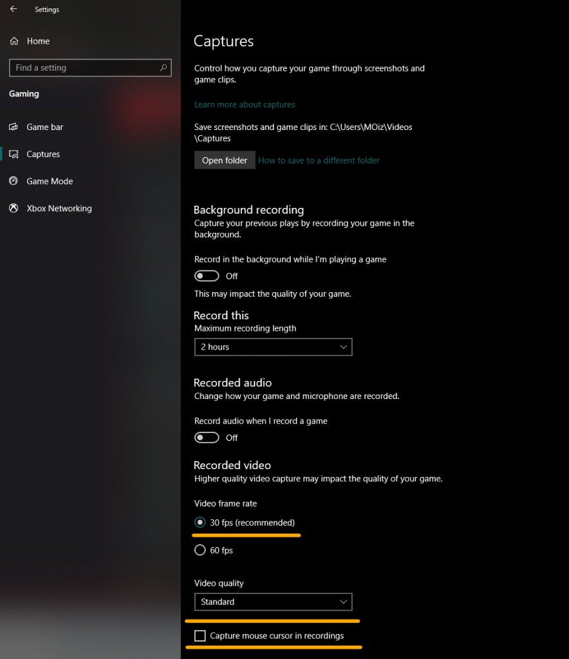Switch to the Game Mode page
This screenshot has width=569, height=659.
(49, 181)
